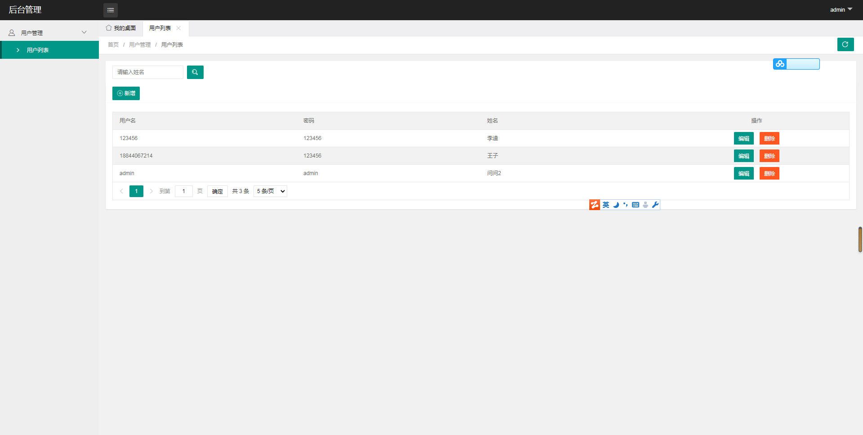The height and width of the screenshot is (435, 863).
Task: Click the 姓名 column header
Action: pyautogui.click(x=493, y=121)
